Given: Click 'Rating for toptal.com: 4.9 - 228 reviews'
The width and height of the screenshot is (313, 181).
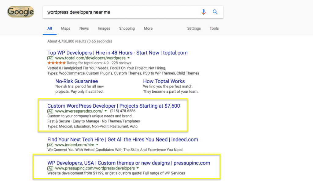Looking at the screenshot, I should [99, 63].
